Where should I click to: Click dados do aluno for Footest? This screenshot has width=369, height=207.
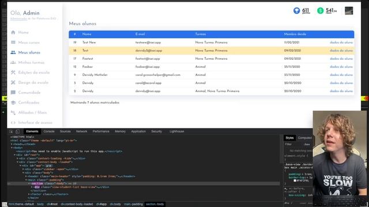341,59
